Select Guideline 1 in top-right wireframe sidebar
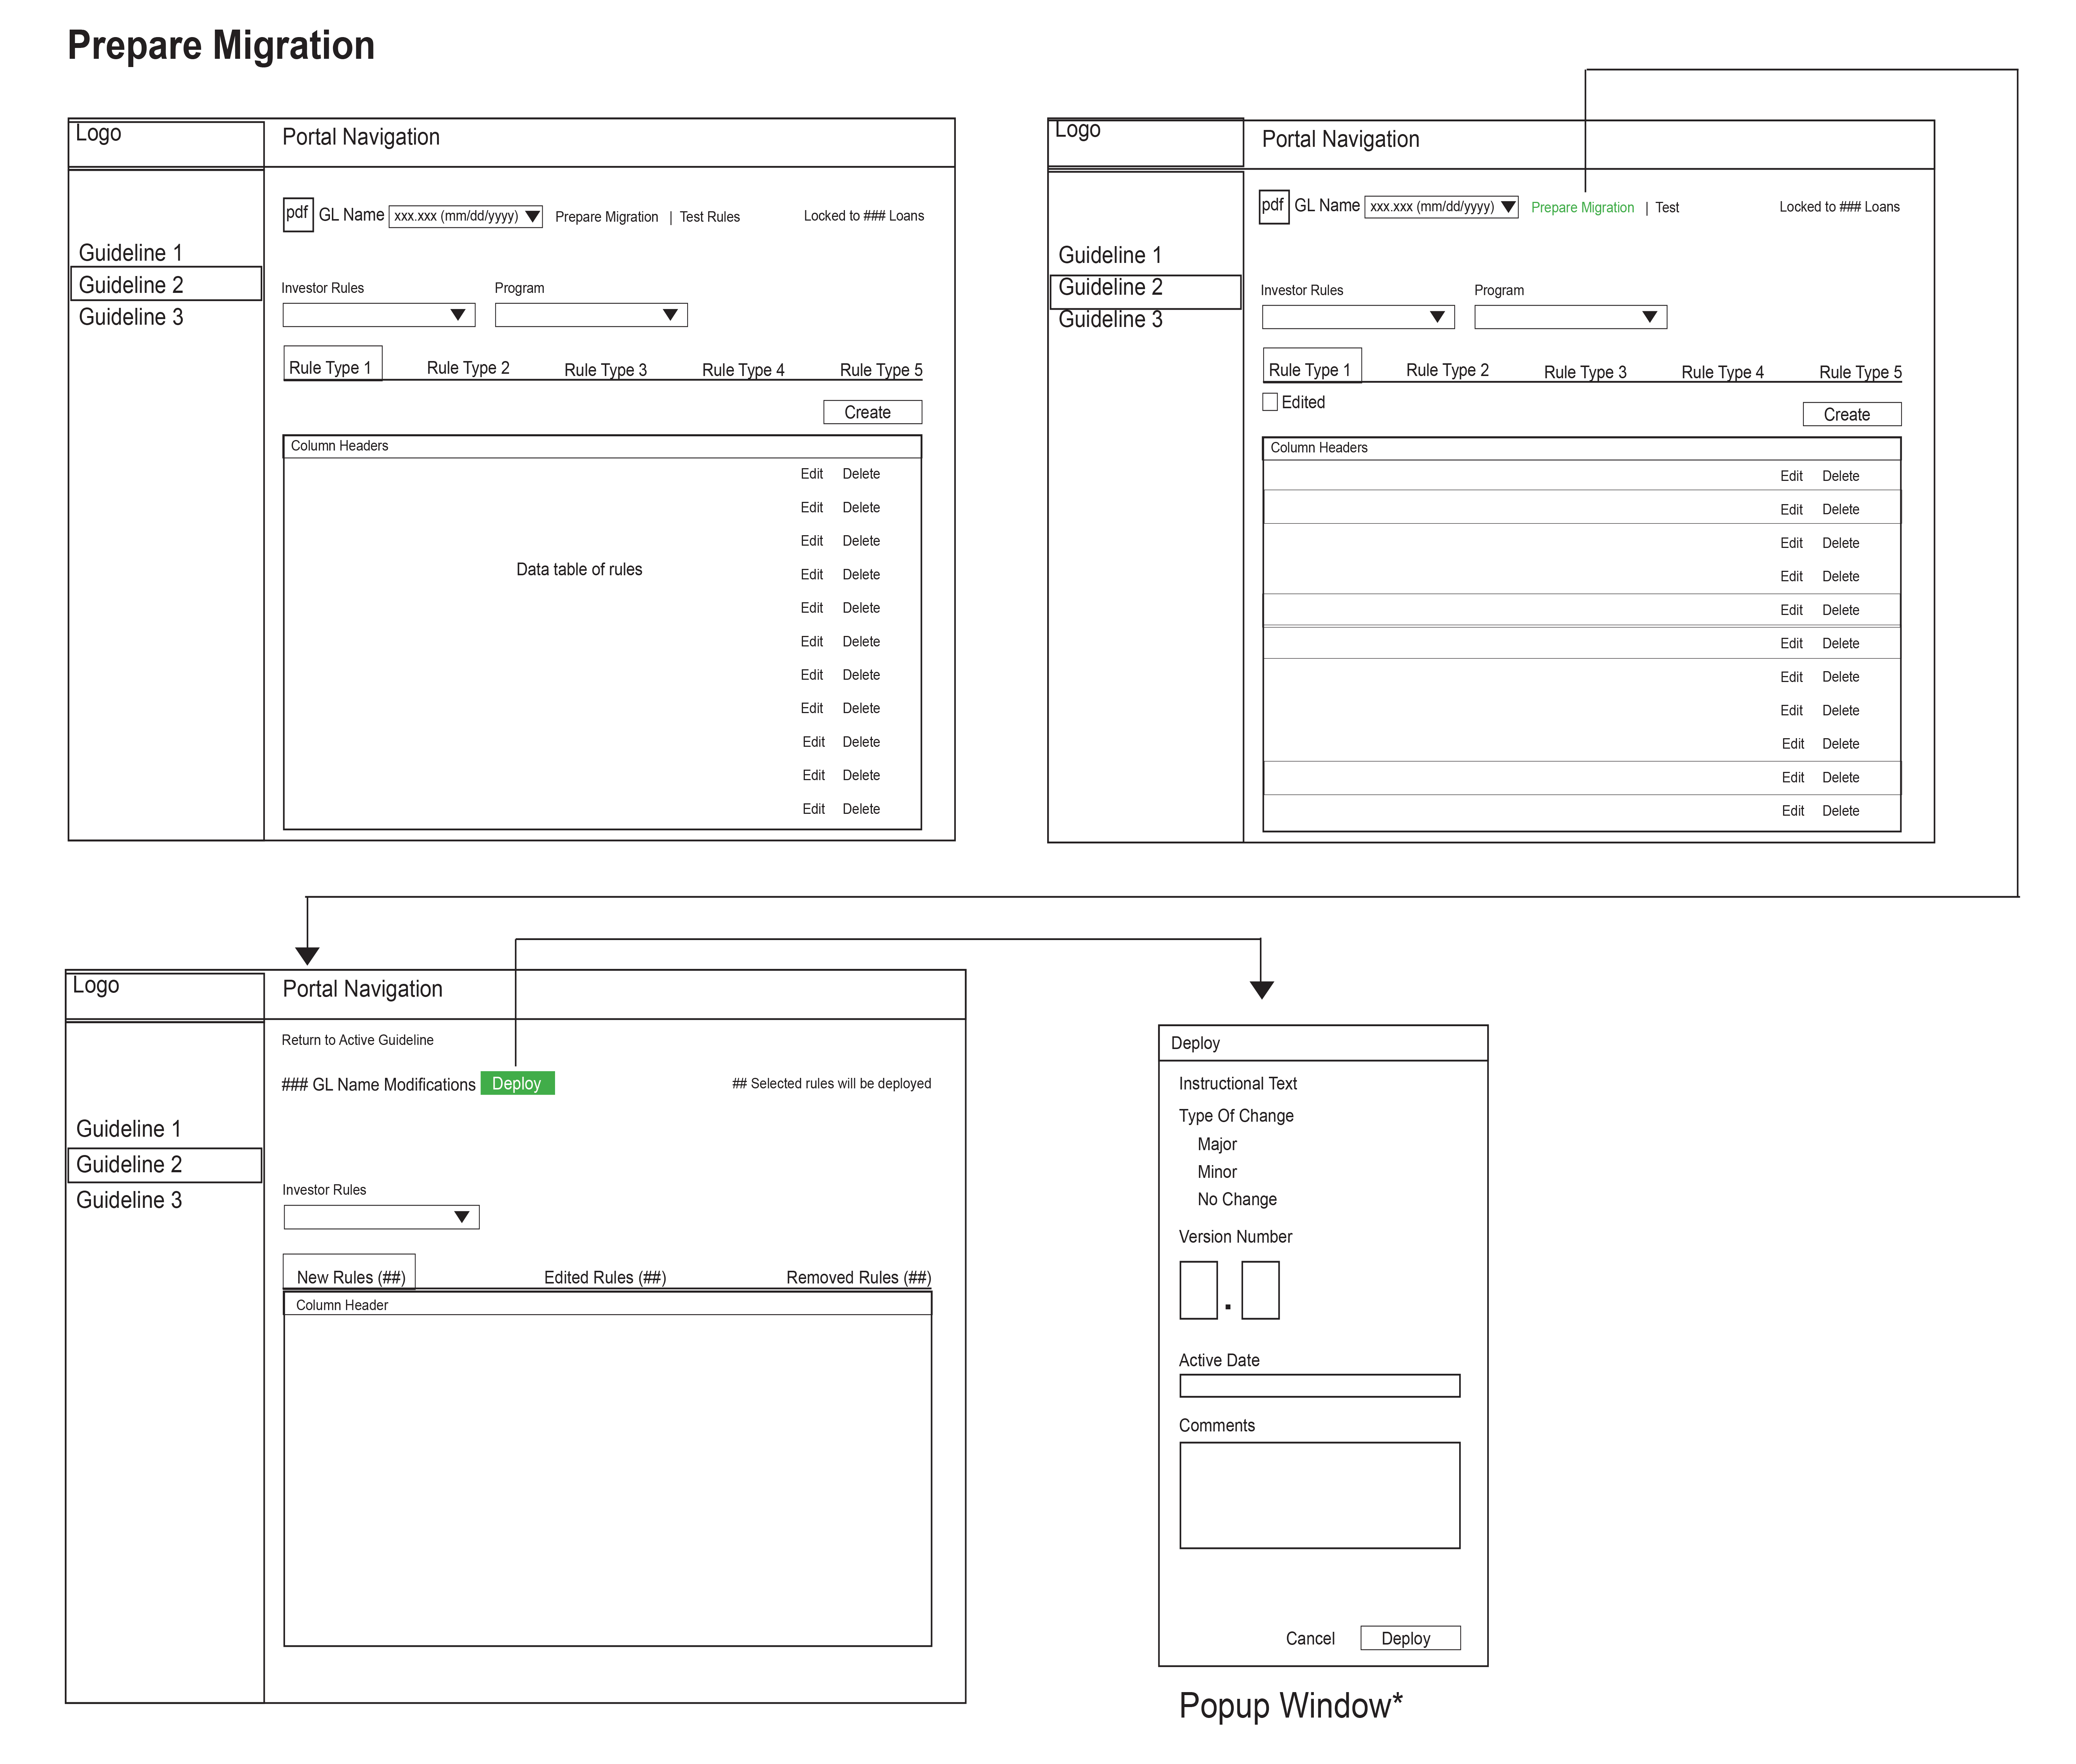 [x=1110, y=255]
